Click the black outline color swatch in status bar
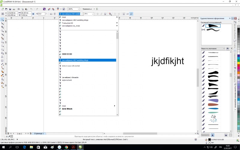The image size is (240, 150). (x=209, y=139)
